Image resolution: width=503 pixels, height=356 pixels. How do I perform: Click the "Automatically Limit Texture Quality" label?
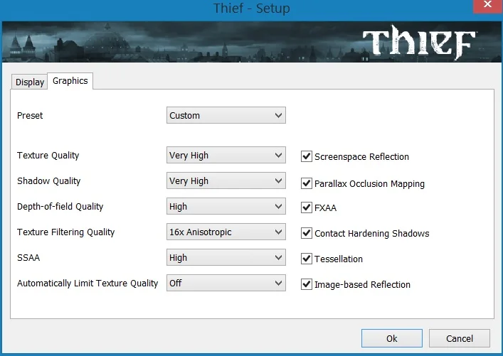[88, 284]
